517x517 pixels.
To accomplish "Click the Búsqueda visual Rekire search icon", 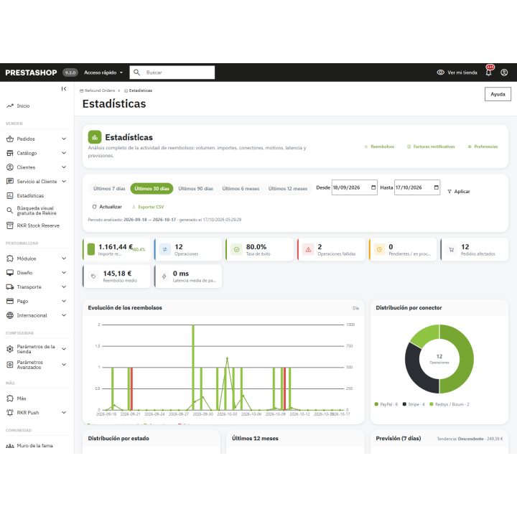I will tap(10, 210).
